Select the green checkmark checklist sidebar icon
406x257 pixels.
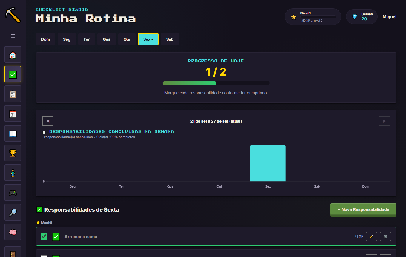[13, 74]
